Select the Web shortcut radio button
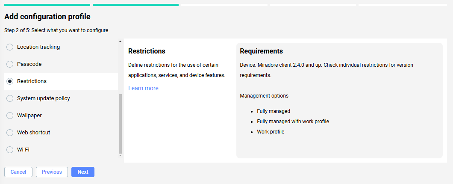Image resolution: width=453 pixels, height=184 pixels. pyautogui.click(x=10, y=133)
